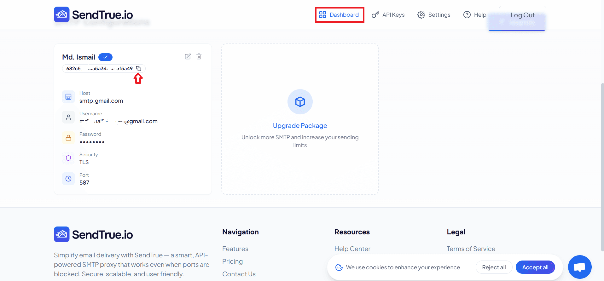
Task: Edit the Md. Ismail SMTP configuration
Action: (188, 56)
